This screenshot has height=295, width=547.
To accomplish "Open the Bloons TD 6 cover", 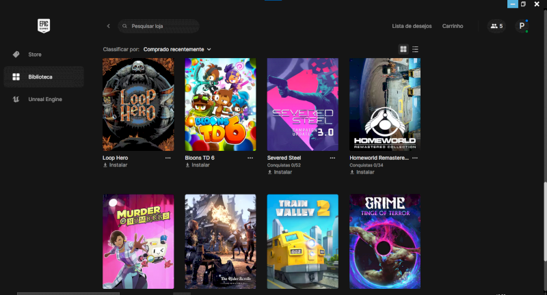I will tap(220, 104).
